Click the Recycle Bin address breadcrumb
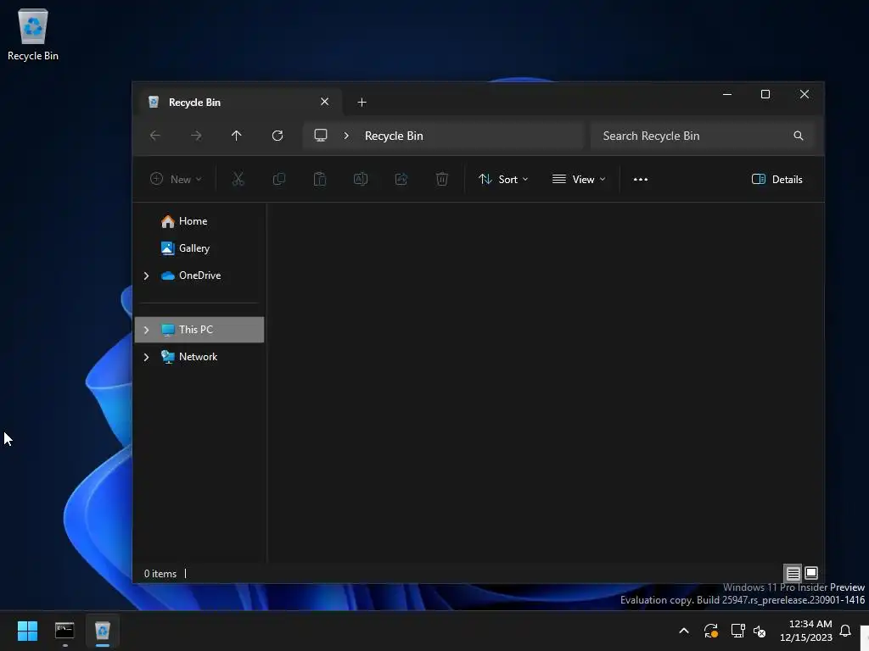869x651 pixels. tap(394, 136)
